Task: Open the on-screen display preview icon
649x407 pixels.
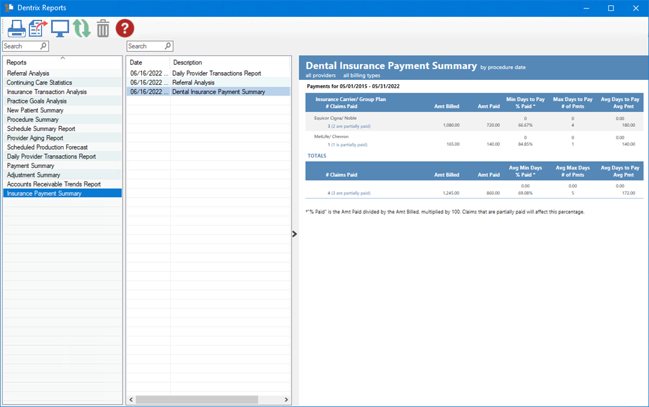Action: [x=59, y=28]
